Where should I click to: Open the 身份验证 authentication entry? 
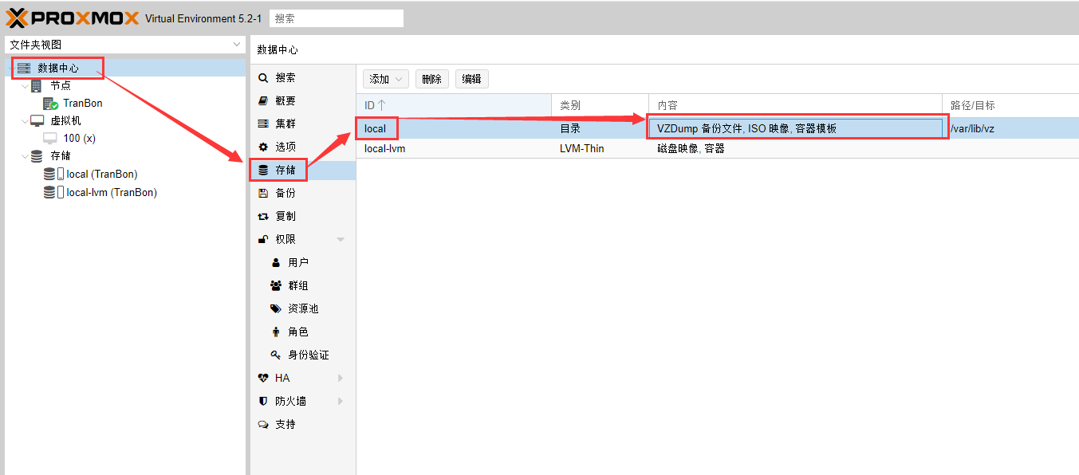click(x=309, y=355)
